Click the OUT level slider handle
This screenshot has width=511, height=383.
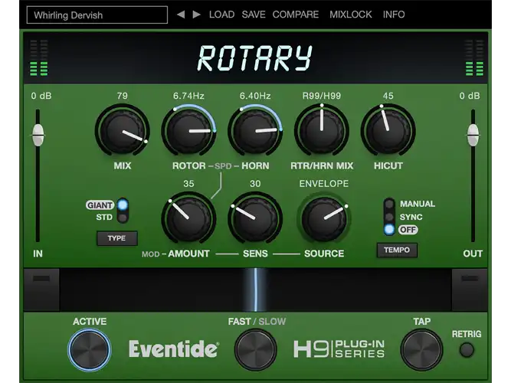point(473,135)
